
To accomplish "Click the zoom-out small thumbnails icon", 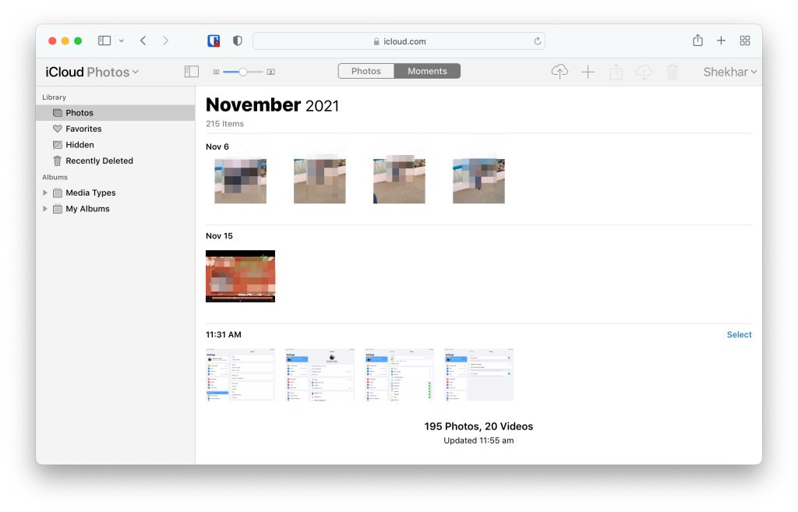I will coord(217,72).
